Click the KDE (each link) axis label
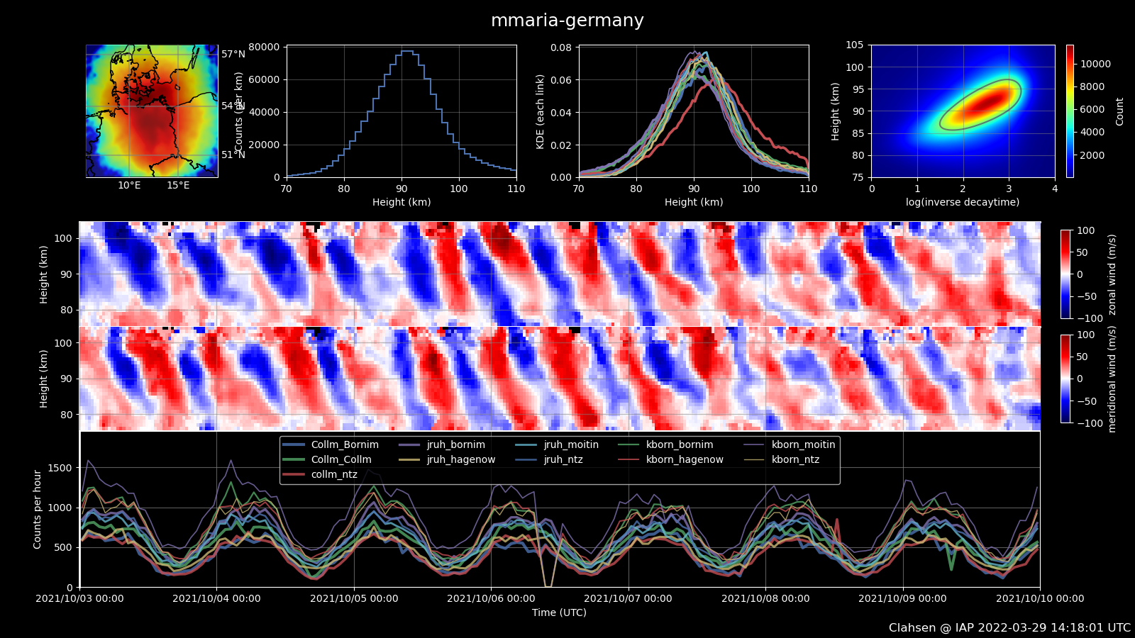 coord(540,111)
